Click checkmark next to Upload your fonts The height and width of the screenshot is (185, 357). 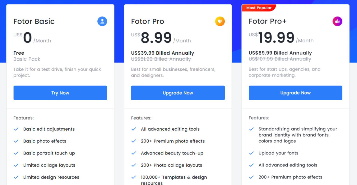click(x=251, y=153)
